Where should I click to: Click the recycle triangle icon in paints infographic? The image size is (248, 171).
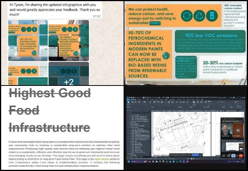[199, 16]
